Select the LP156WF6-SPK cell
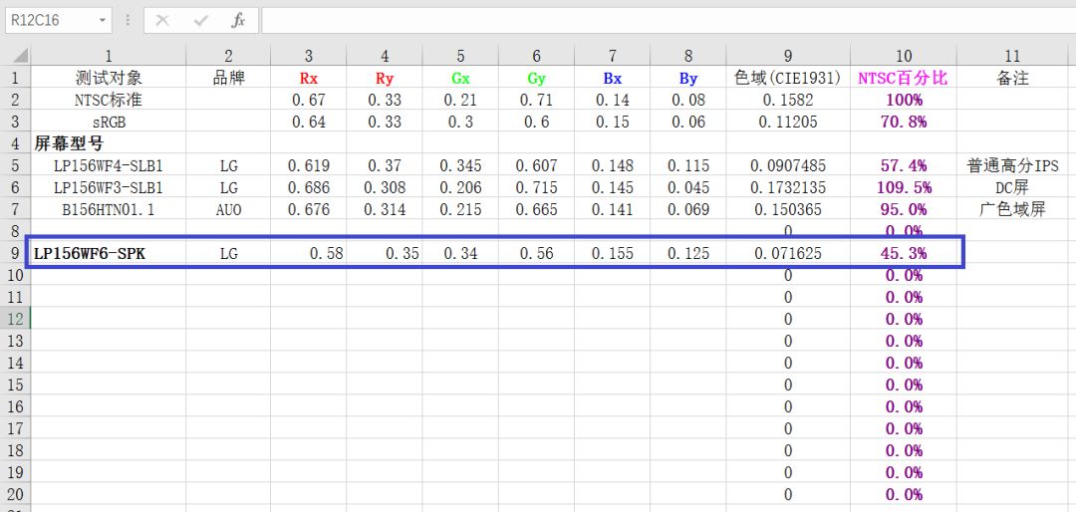This screenshot has height=512, width=1076. (108, 253)
